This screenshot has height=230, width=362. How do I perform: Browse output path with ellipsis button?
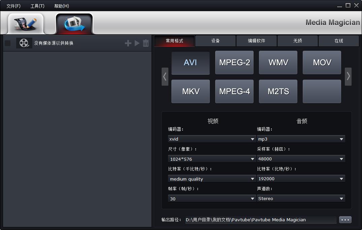tap(345, 220)
